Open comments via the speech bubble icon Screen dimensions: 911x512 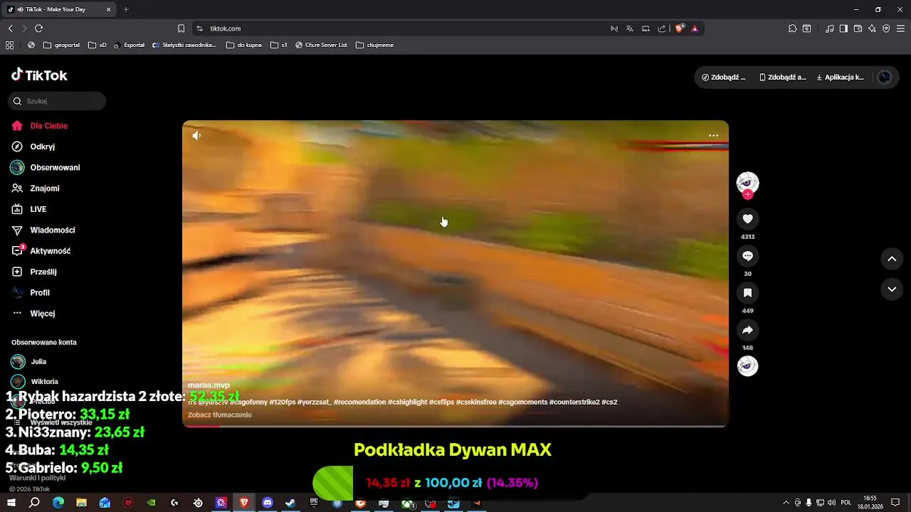(x=747, y=256)
